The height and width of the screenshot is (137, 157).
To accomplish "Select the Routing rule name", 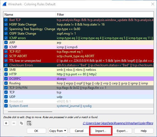I will (15, 83).
